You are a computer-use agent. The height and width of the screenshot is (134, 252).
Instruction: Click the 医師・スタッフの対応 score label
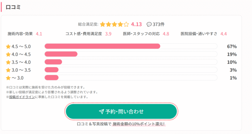[x=141, y=34]
